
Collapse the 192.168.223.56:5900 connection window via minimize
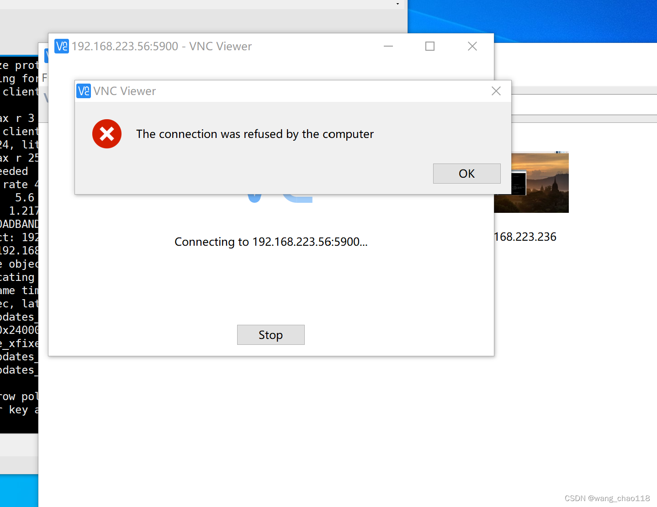pyautogui.click(x=388, y=46)
